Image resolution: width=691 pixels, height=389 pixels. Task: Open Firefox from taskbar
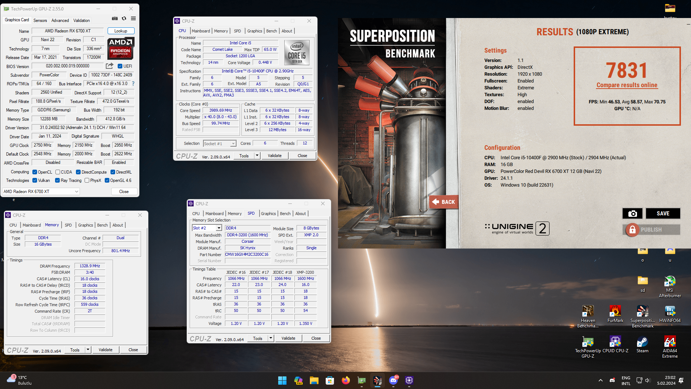345,380
